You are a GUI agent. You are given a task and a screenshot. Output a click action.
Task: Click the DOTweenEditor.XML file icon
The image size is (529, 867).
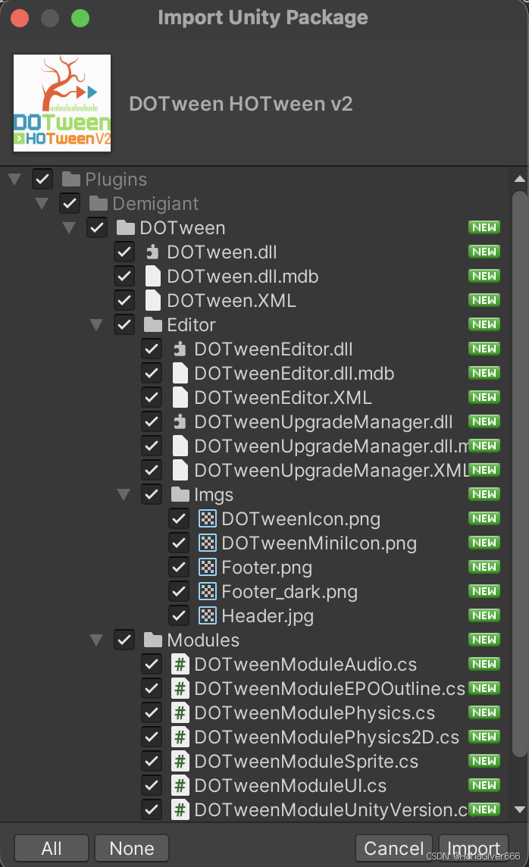(x=180, y=398)
